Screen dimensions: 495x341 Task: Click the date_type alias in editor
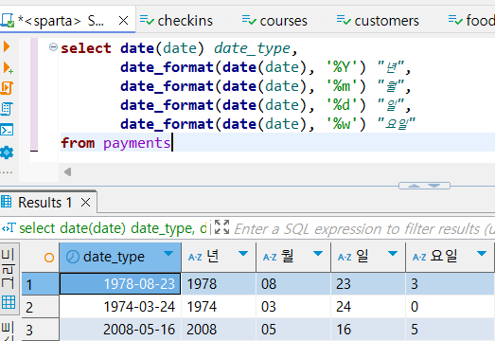point(252,48)
